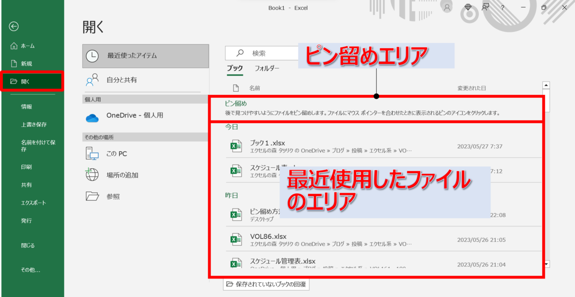Click the 2023/05/26 21:04 date
Image resolution: width=575 pixels, height=297 pixels.
click(x=481, y=265)
